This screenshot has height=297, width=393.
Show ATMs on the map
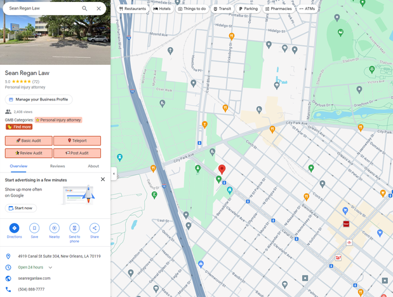coord(307,9)
